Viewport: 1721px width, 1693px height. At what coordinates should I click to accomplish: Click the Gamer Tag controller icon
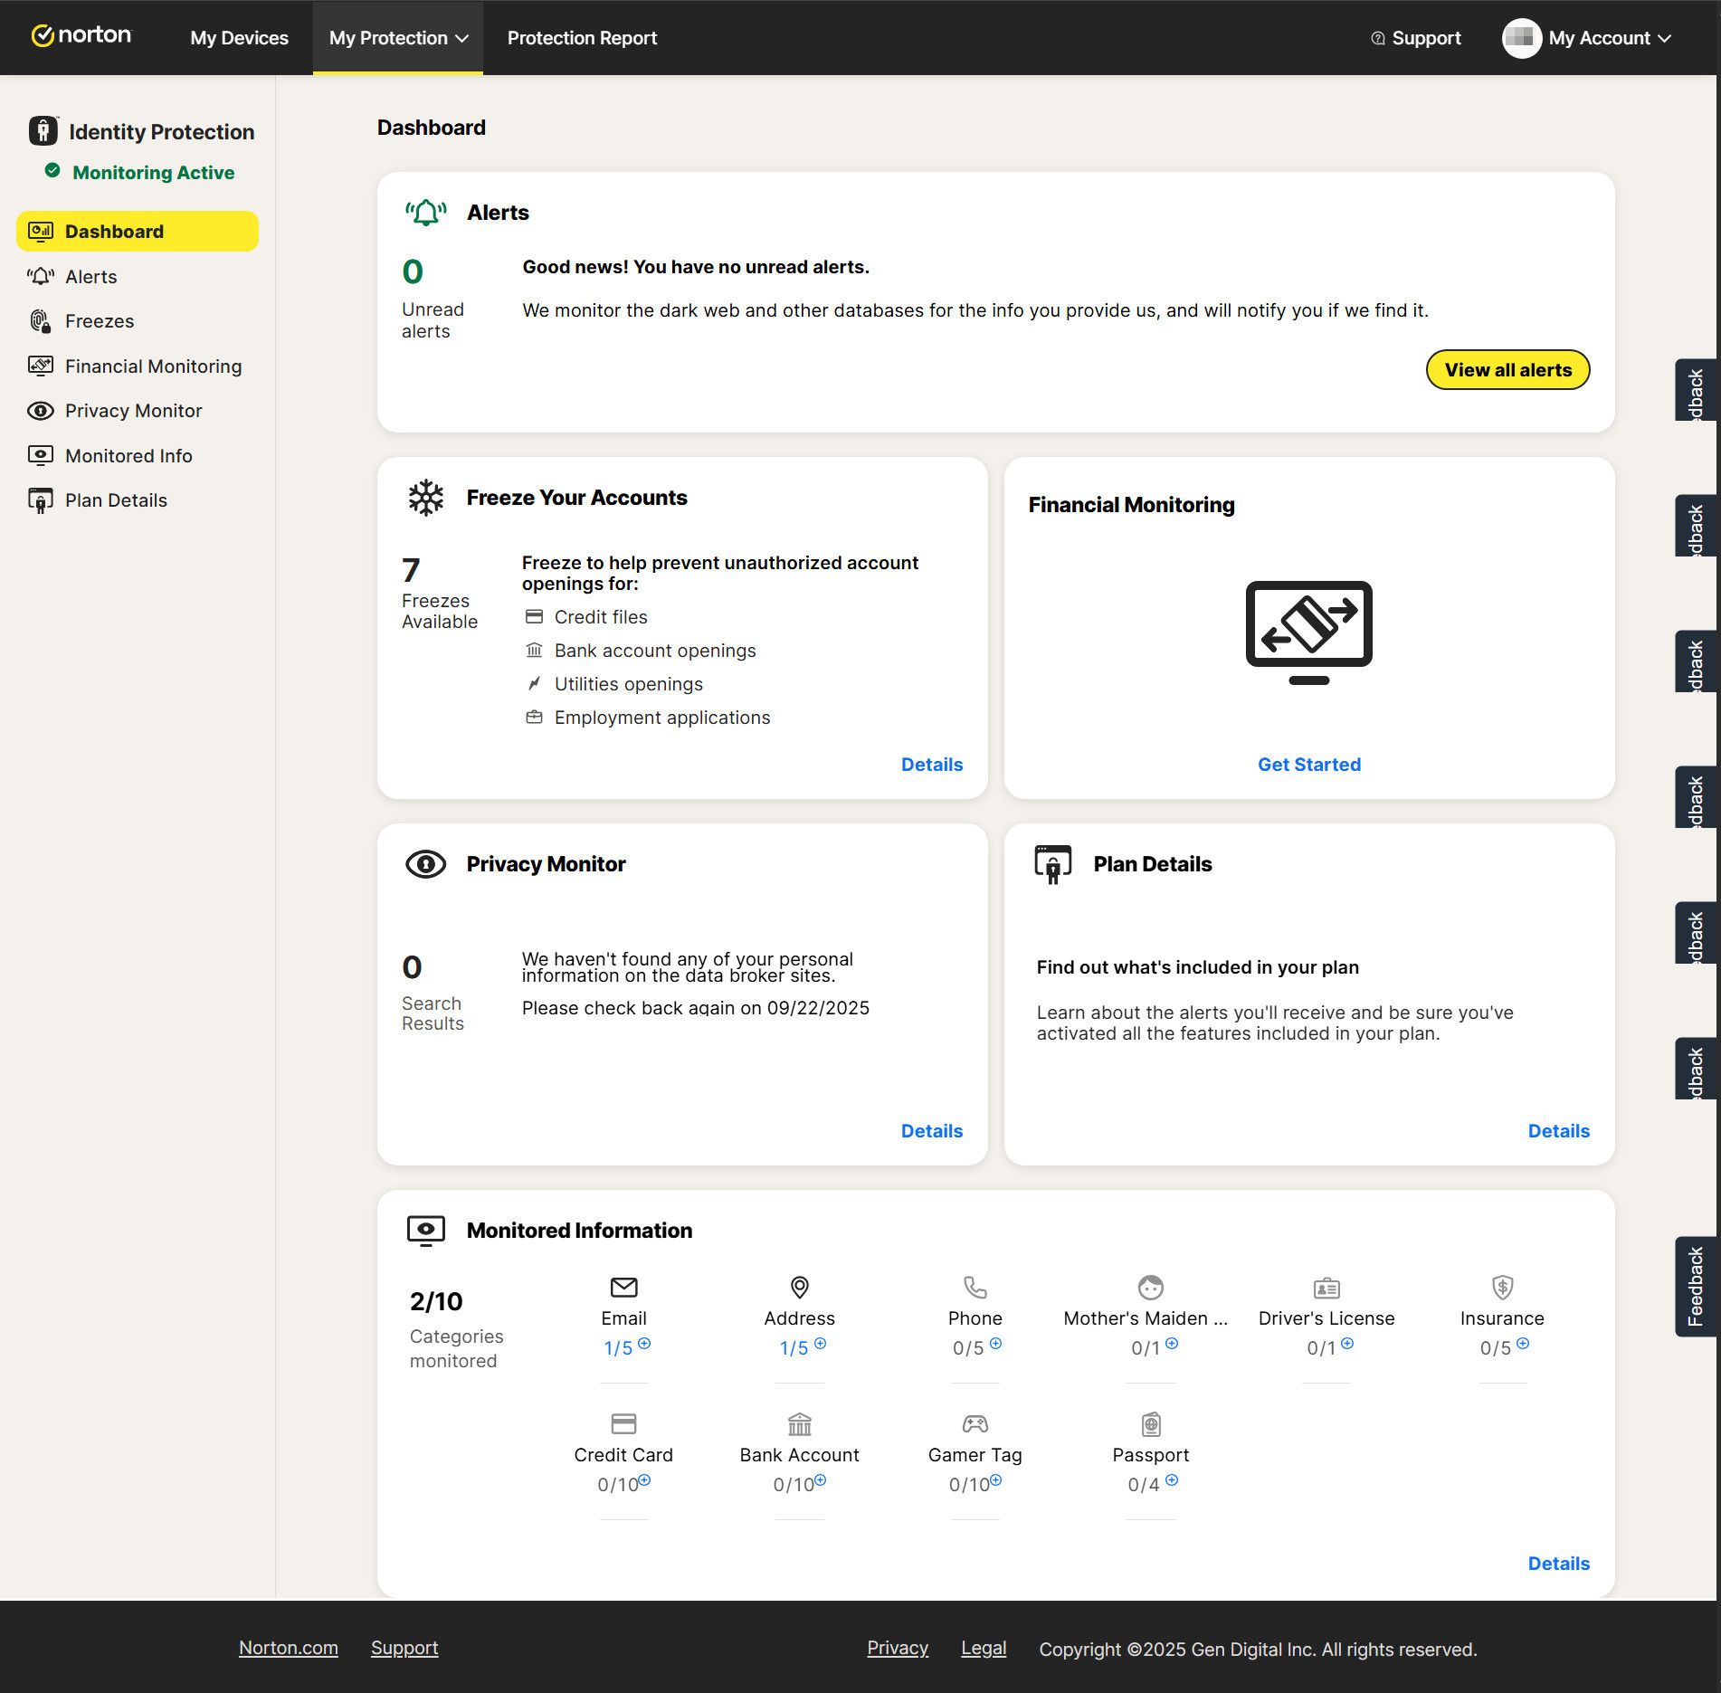point(975,1424)
